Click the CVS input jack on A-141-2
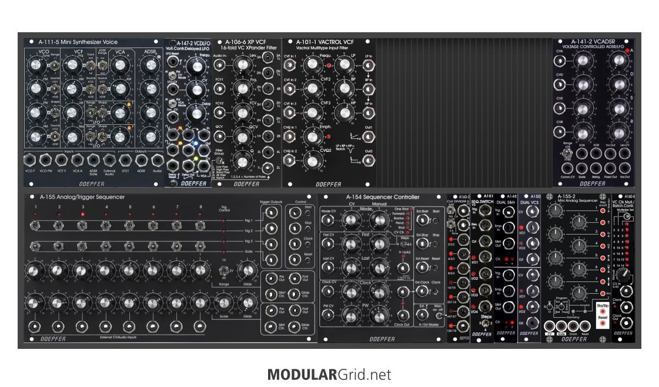Screen dimensions: 659x387 (559, 108)
